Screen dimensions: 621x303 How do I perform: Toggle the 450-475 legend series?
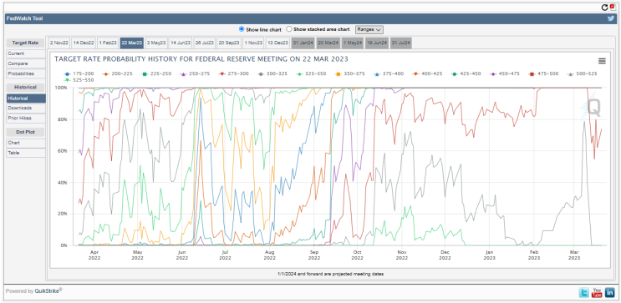pyautogui.click(x=506, y=73)
